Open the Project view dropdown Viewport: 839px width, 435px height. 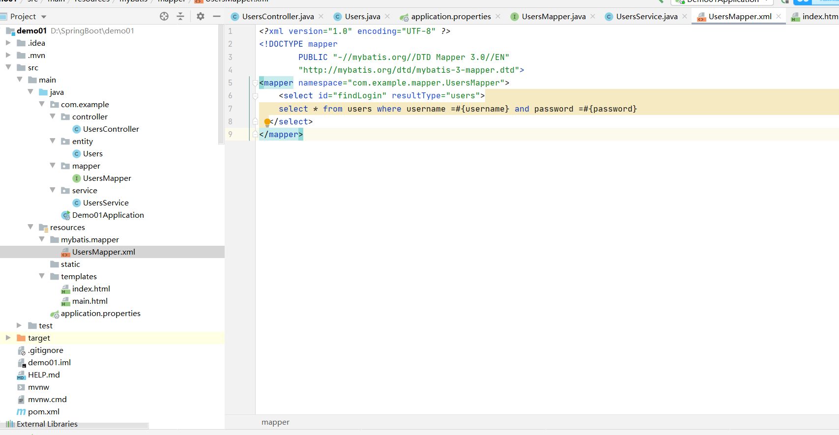(44, 17)
